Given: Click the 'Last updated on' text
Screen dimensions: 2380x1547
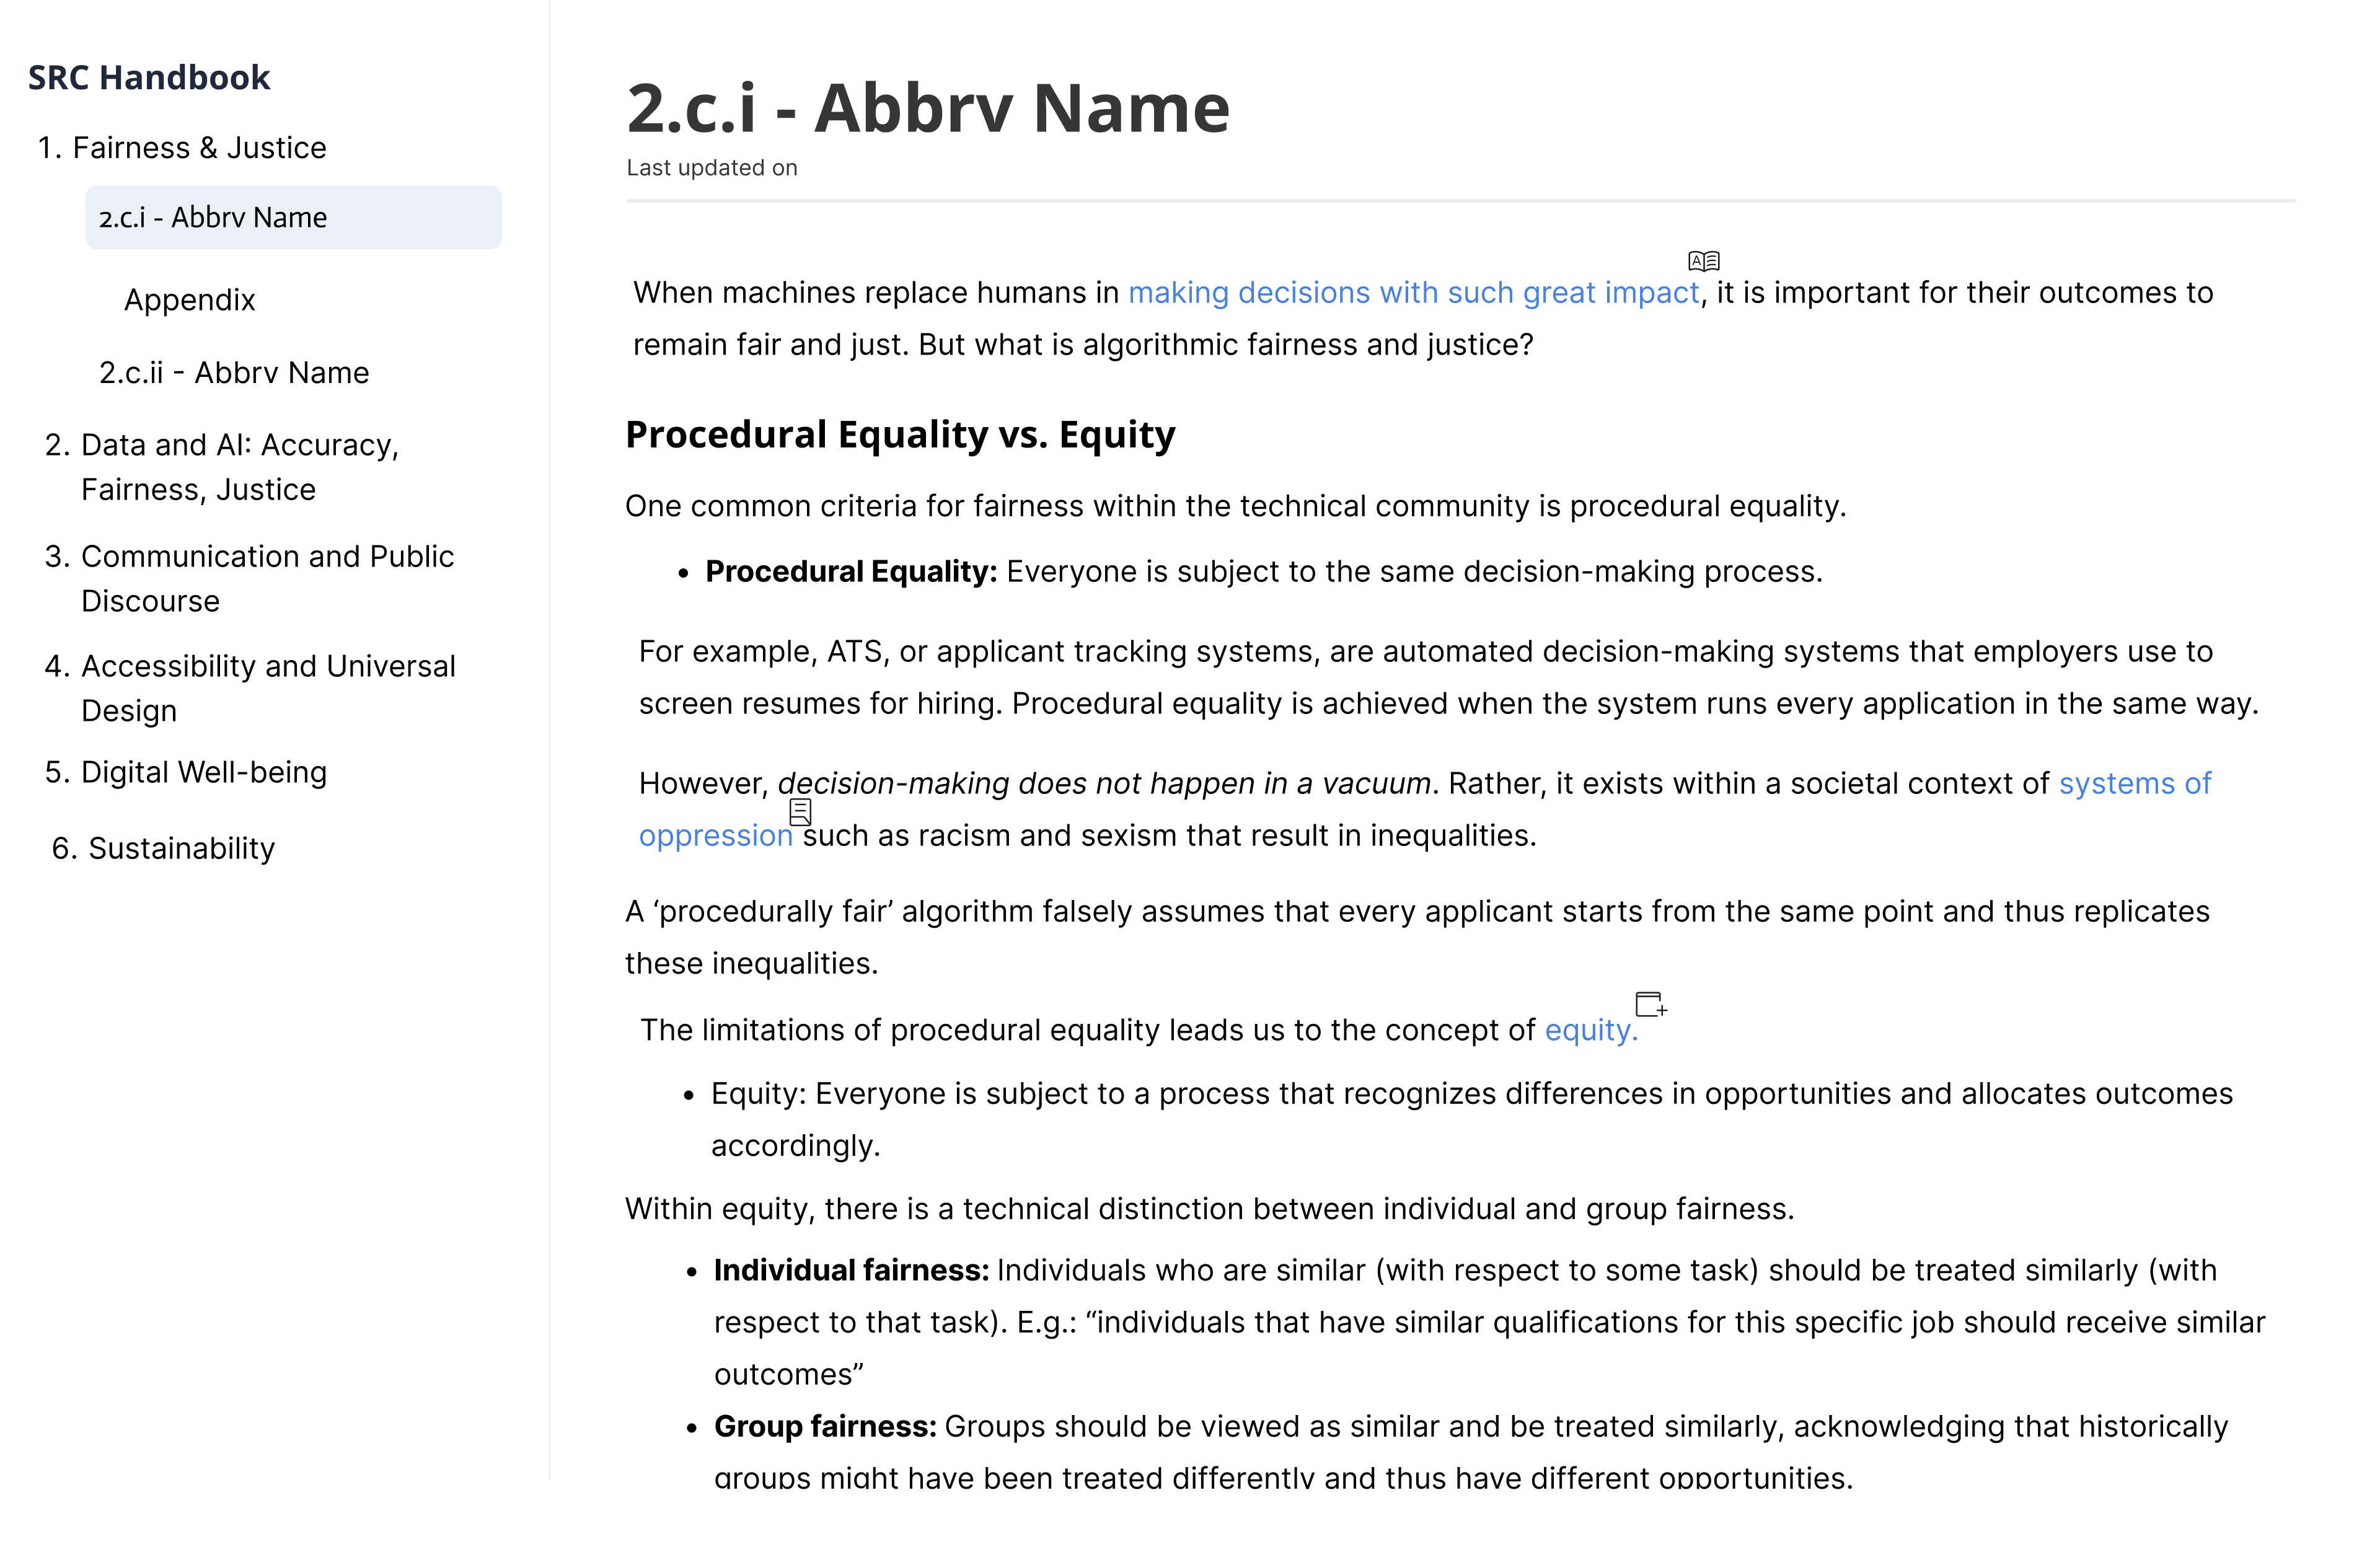Looking at the screenshot, I should [712, 168].
